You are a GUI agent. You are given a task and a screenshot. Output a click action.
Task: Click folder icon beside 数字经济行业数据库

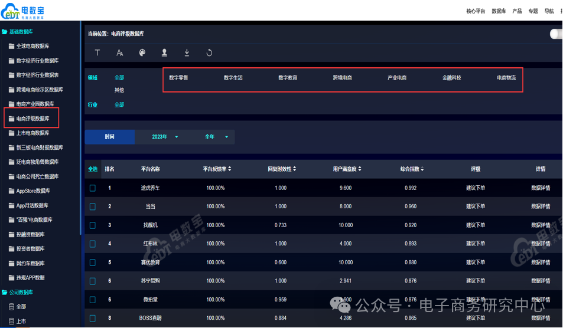11,61
